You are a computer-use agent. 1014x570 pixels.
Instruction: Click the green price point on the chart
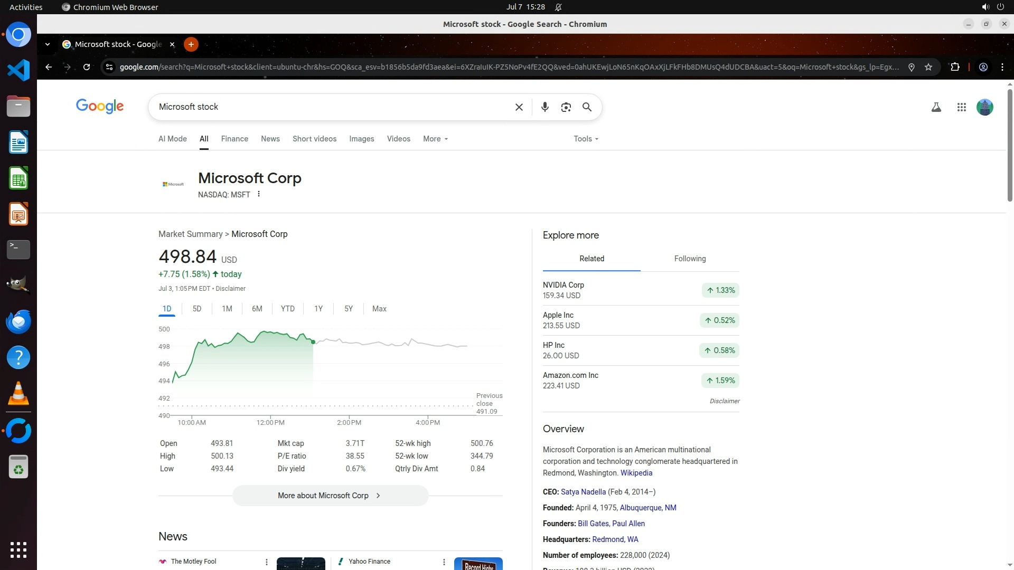tap(313, 342)
